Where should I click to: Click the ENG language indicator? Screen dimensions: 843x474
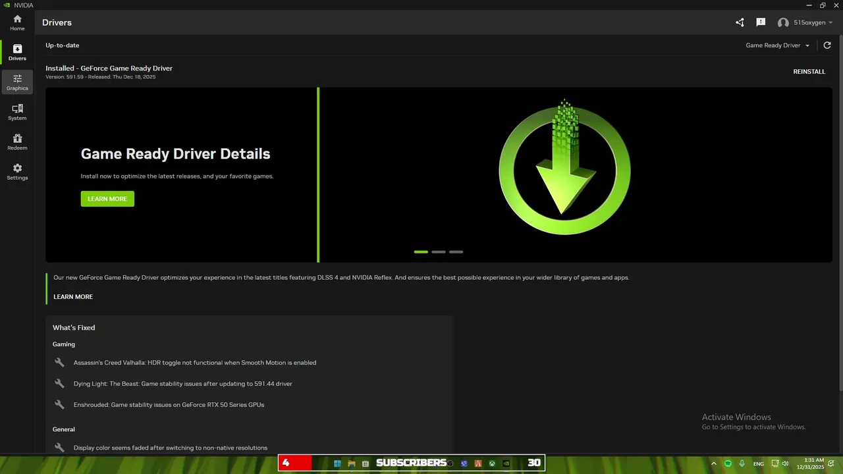click(x=759, y=464)
